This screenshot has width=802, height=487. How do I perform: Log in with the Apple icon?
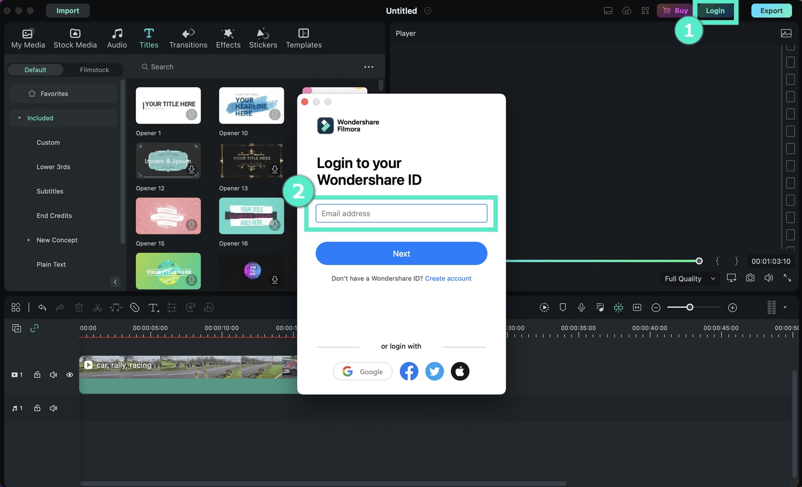point(460,371)
